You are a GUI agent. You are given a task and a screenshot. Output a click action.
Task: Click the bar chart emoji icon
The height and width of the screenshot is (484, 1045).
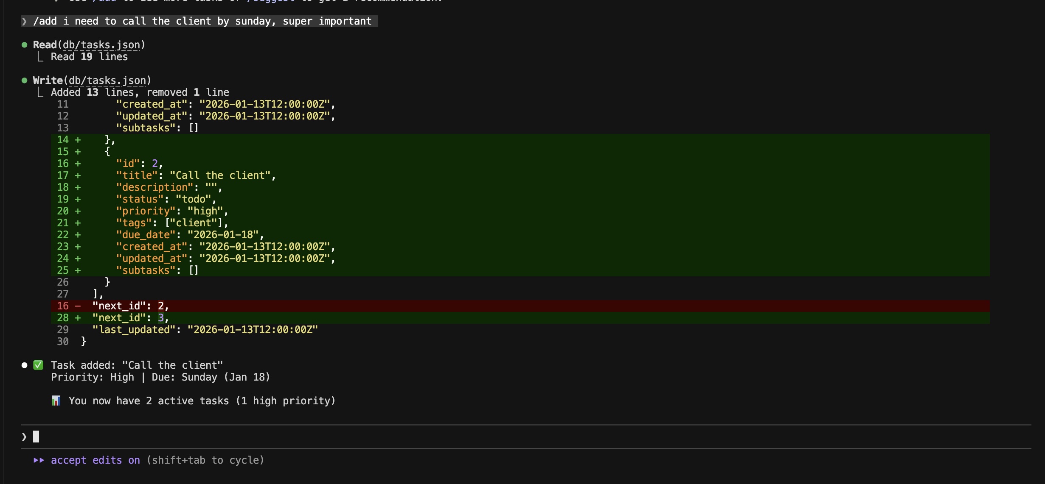[56, 401]
